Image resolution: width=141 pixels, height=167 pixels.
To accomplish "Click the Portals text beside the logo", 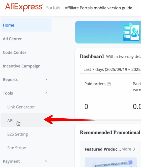I will point(53,8).
